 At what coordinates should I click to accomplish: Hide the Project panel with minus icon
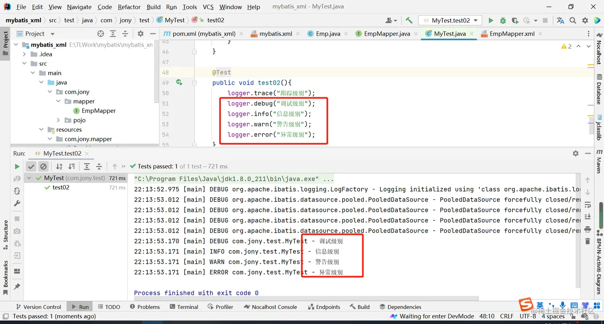tap(153, 34)
